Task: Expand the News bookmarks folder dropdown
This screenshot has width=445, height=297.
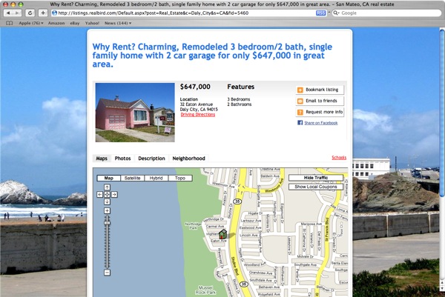Action: pos(116,23)
